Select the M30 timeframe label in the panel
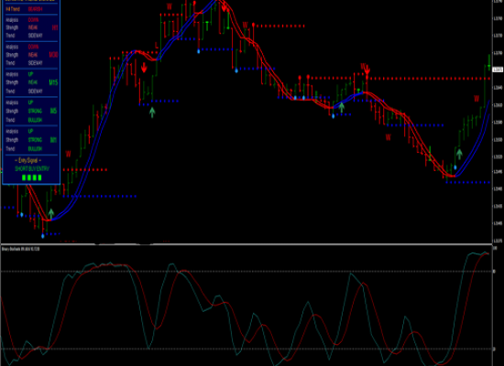 pyautogui.click(x=53, y=55)
